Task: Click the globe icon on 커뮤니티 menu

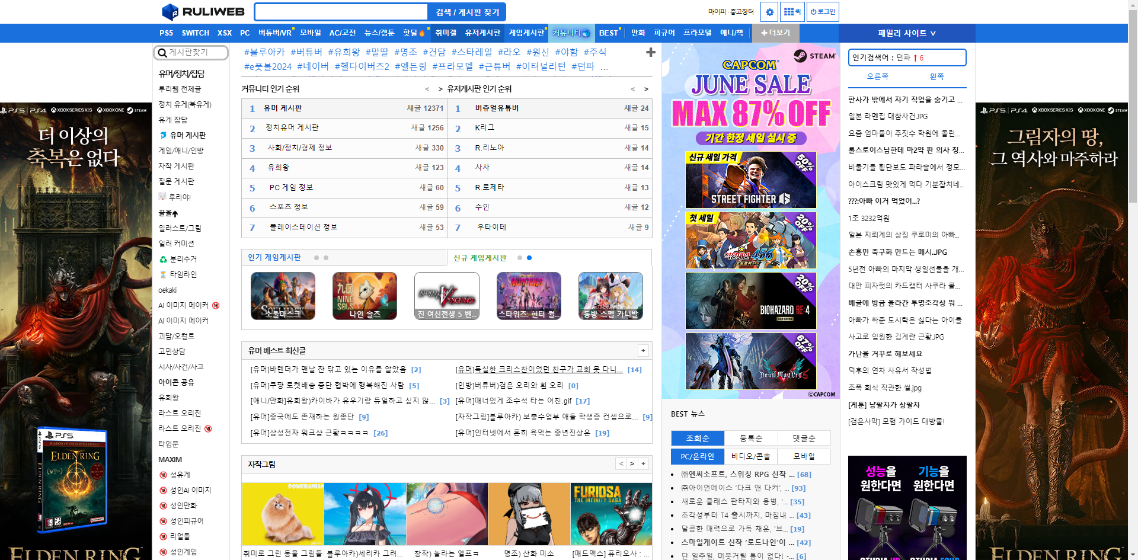Action: (x=584, y=33)
